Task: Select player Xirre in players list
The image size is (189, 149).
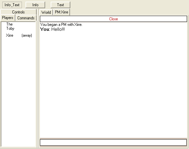Action: tap(9, 35)
